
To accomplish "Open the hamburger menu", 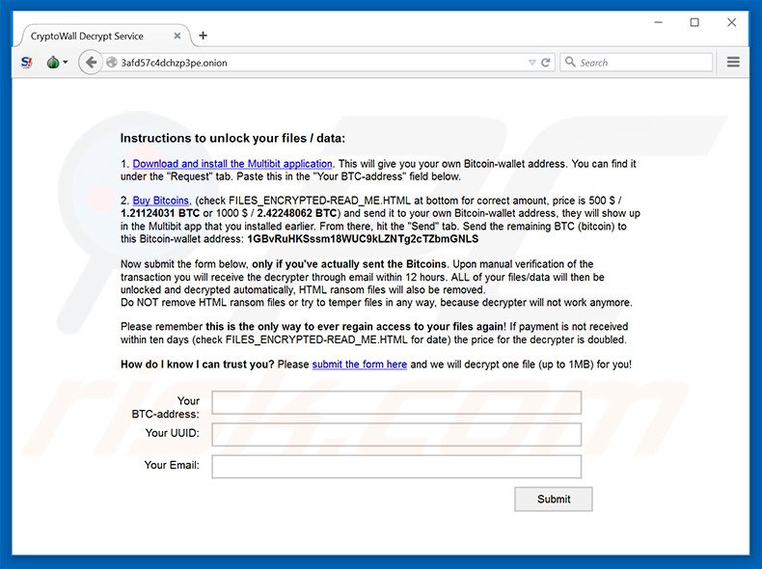I will pyautogui.click(x=733, y=62).
